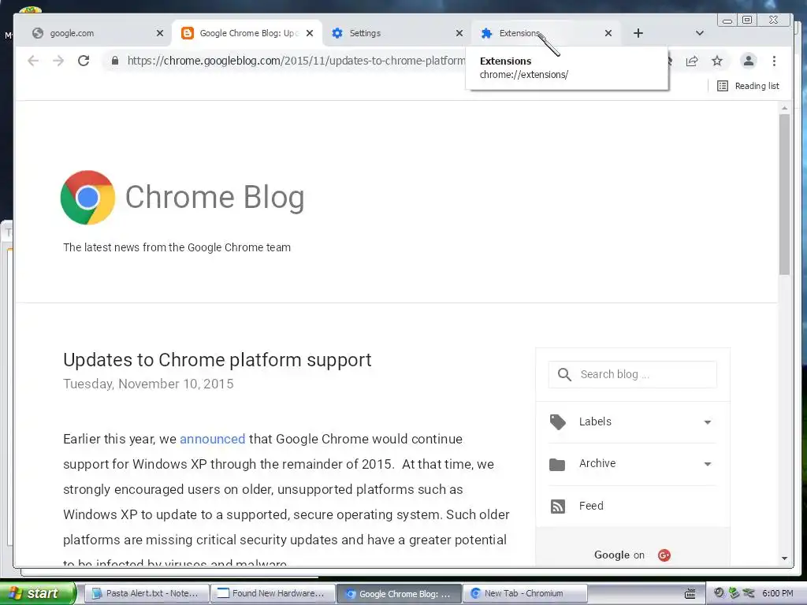807x605 pixels.
Task: Click the taskbar clock showing 6:00 PM
Action: pos(777,593)
